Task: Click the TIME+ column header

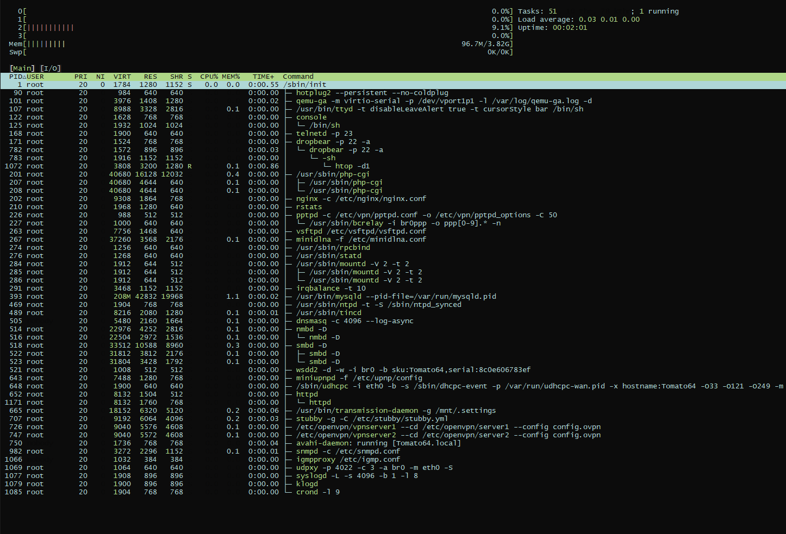Action: [x=264, y=77]
